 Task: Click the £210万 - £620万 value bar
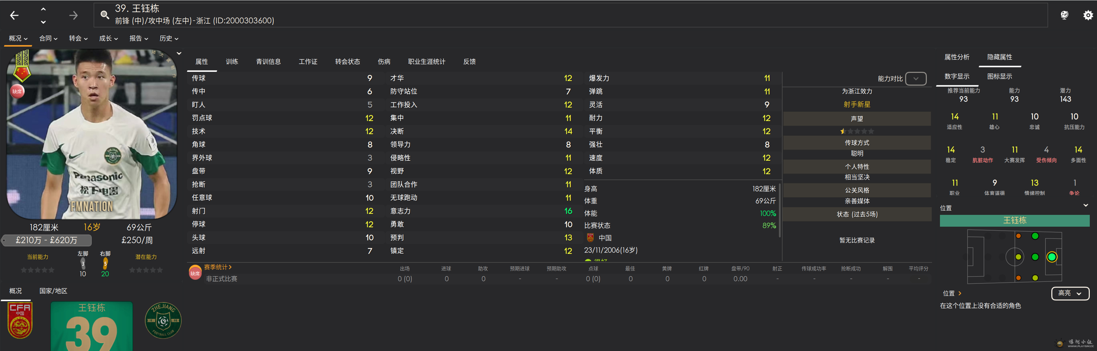coord(47,240)
